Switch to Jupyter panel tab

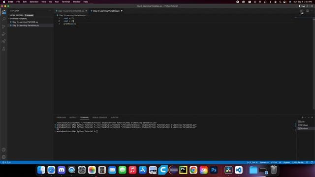[x=115, y=118]
